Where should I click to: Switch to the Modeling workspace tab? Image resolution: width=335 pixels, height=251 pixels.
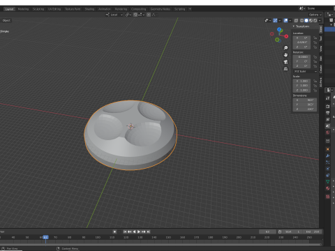pos(23,9)
